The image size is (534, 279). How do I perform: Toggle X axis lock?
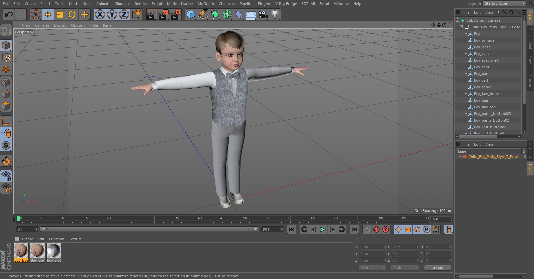(x=100, y=14)
